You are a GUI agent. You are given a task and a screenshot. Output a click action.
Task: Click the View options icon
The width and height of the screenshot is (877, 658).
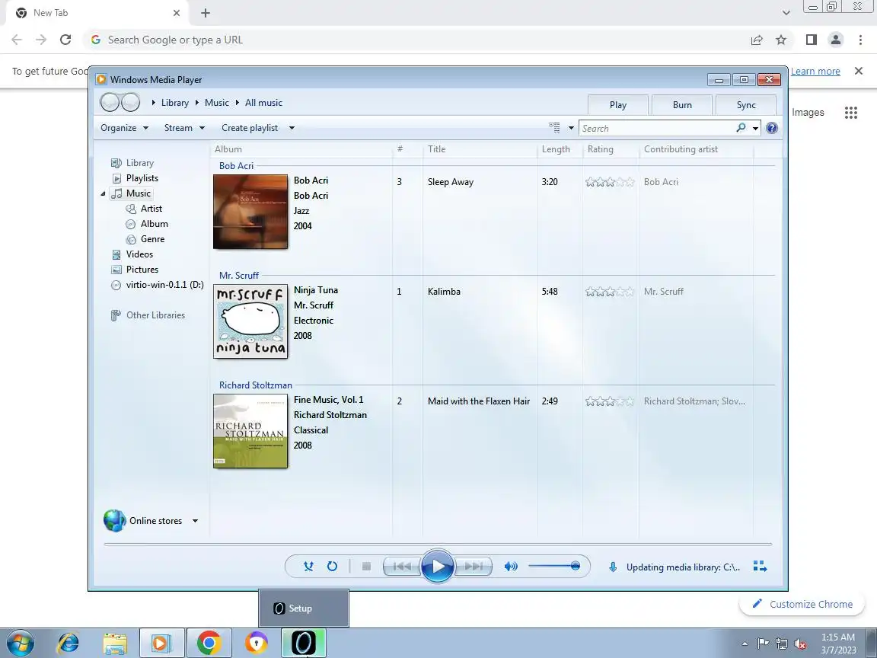tap(554, 128)
